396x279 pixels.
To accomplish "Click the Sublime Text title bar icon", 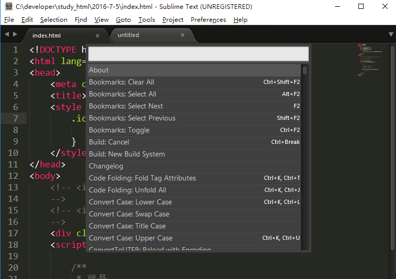I will click(8, 7).
